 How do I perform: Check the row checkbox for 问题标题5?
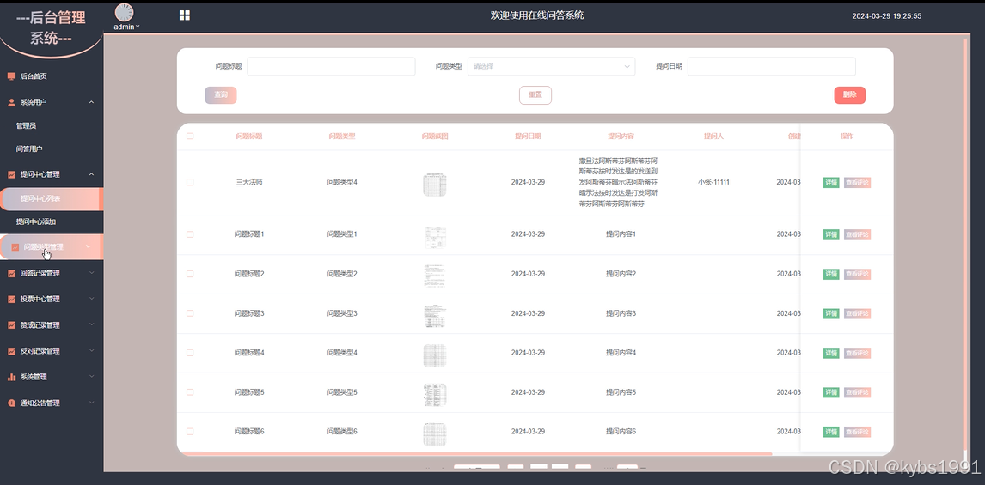point(190,393)
